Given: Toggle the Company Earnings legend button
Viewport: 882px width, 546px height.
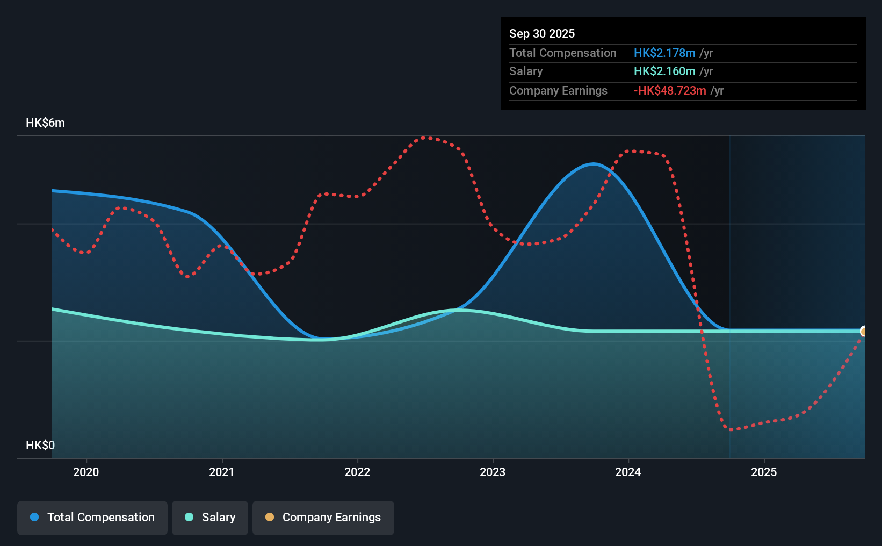Looking at the screenshot, I should point(323,518).
